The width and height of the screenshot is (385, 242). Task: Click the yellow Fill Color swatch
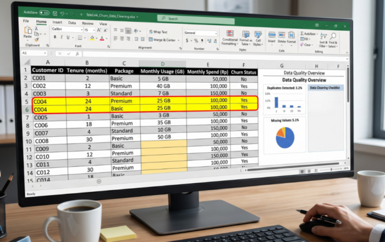[92, 38]
